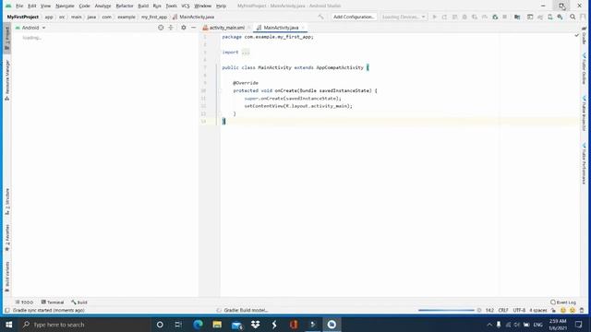Open the Gradle side panel

pos(585,36)
